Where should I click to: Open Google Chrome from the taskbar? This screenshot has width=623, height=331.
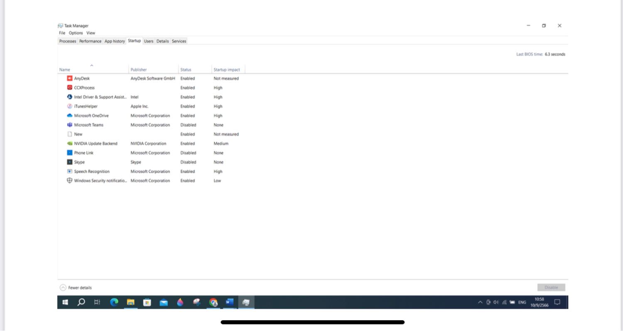(x=213, y=302)
